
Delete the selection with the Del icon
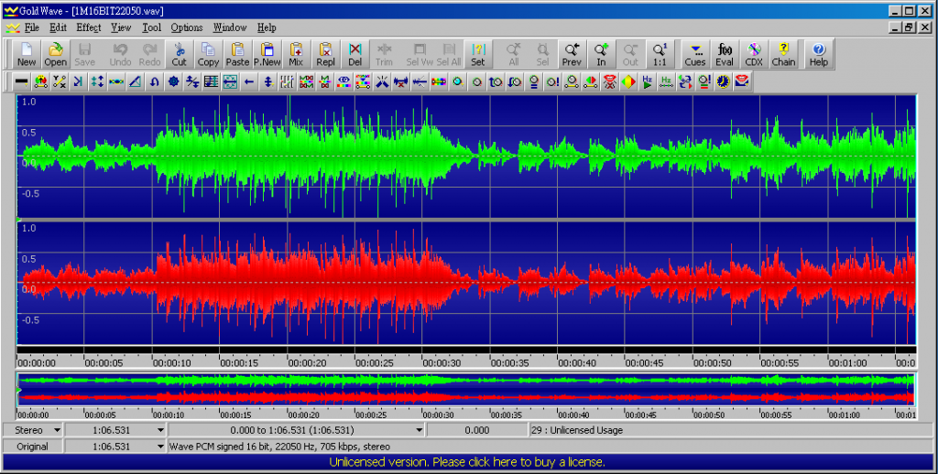tap(355, 54)
